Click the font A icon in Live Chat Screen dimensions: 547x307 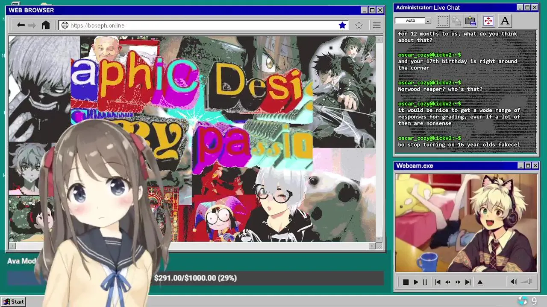point(505,21)
